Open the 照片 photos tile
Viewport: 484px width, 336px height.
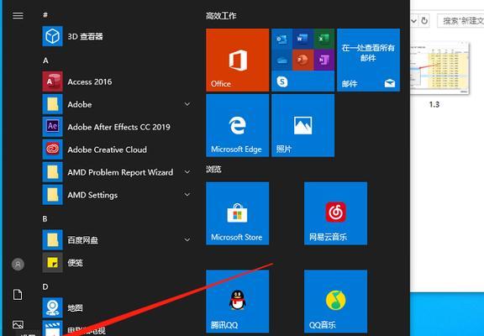pos(302,125)
